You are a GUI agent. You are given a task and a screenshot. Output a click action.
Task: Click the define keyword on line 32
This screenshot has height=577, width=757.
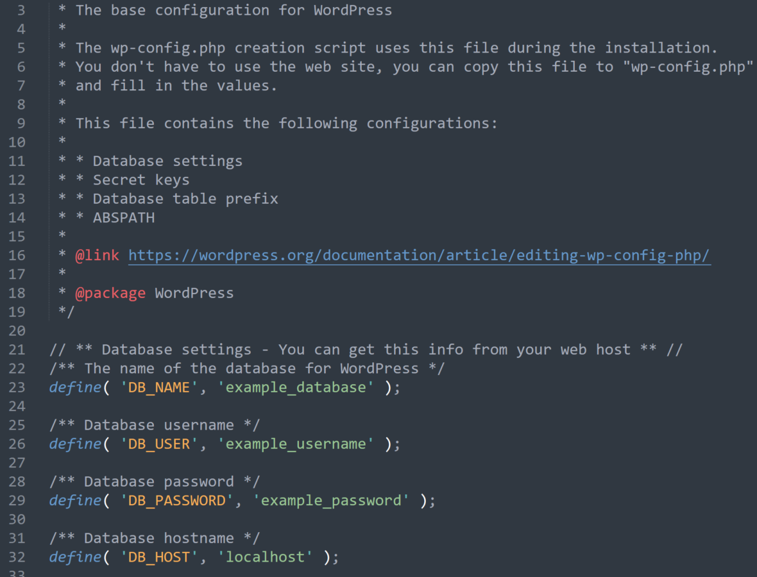(75, 556)
